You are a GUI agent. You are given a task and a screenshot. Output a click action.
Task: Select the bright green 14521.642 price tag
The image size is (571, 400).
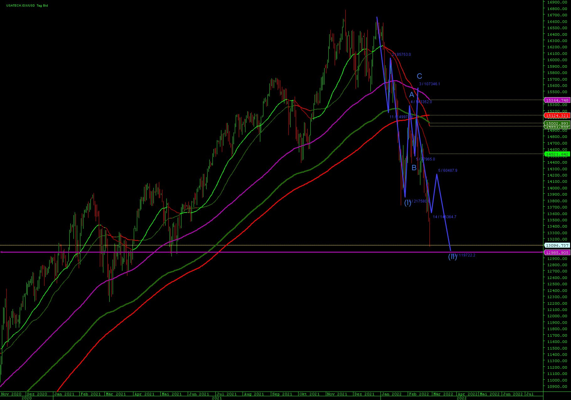coord(557,154)
